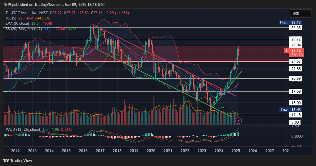Click the BB upper value 27.06
The width and height of the screenshot is (316, 166).
(60, 29)
